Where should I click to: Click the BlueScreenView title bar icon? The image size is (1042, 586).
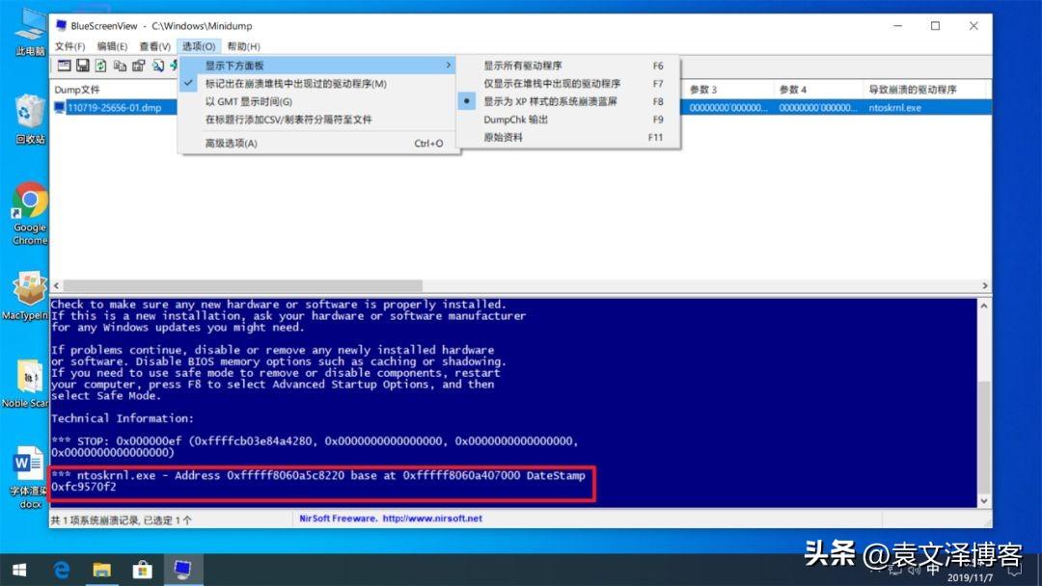click(x=61, y=26)
